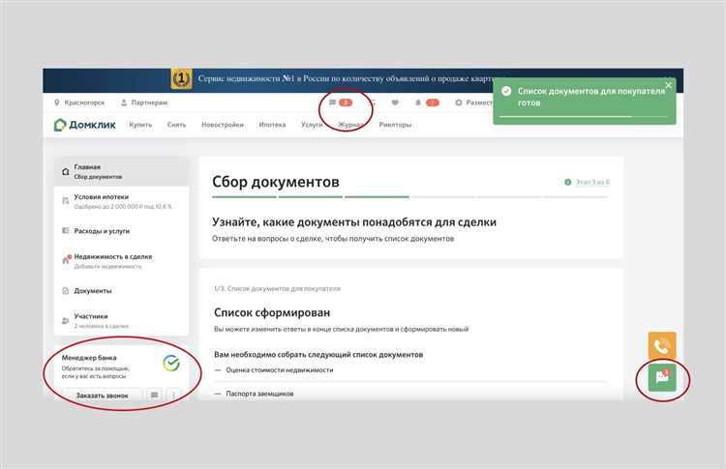Open the Ипотека menu
726x469 pixels.
pos(272,125)
